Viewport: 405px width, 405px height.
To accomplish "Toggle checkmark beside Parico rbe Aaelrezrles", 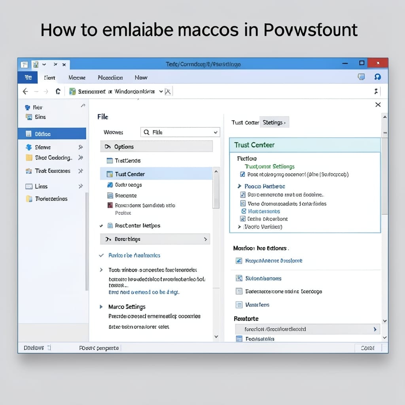I will pyautogui.click(x=101, y=255).
